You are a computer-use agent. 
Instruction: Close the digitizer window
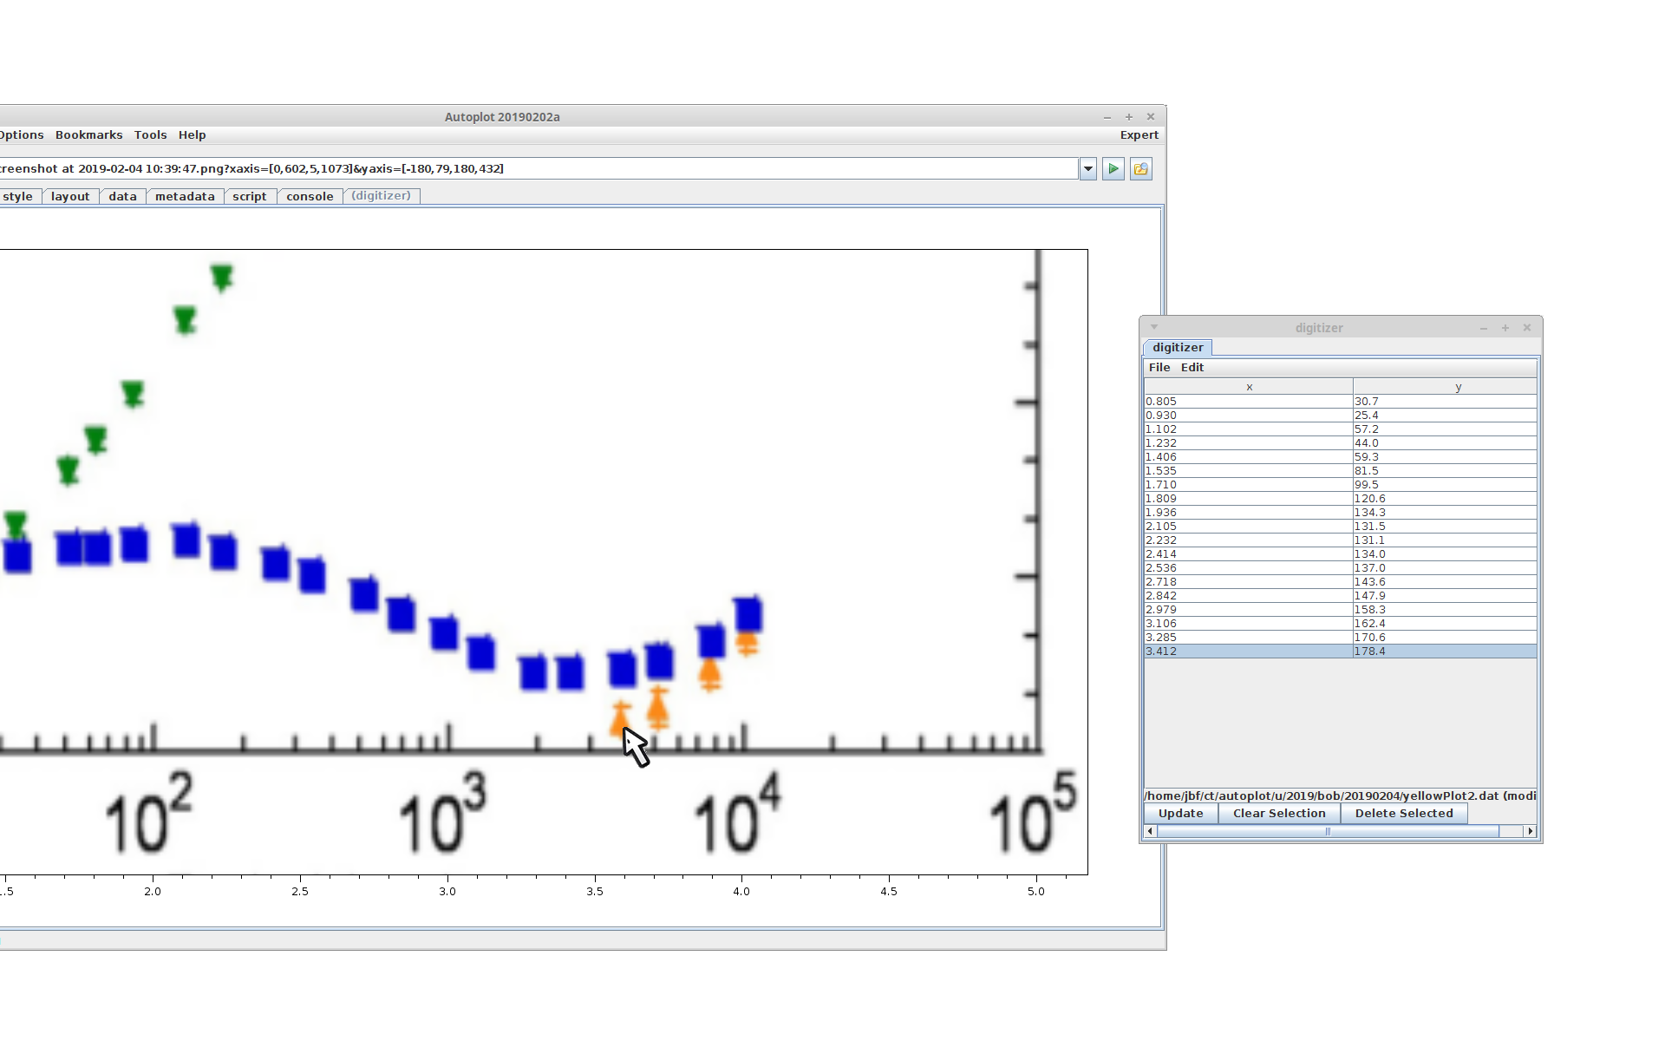pyautogui.click(x=1527, y=328)
